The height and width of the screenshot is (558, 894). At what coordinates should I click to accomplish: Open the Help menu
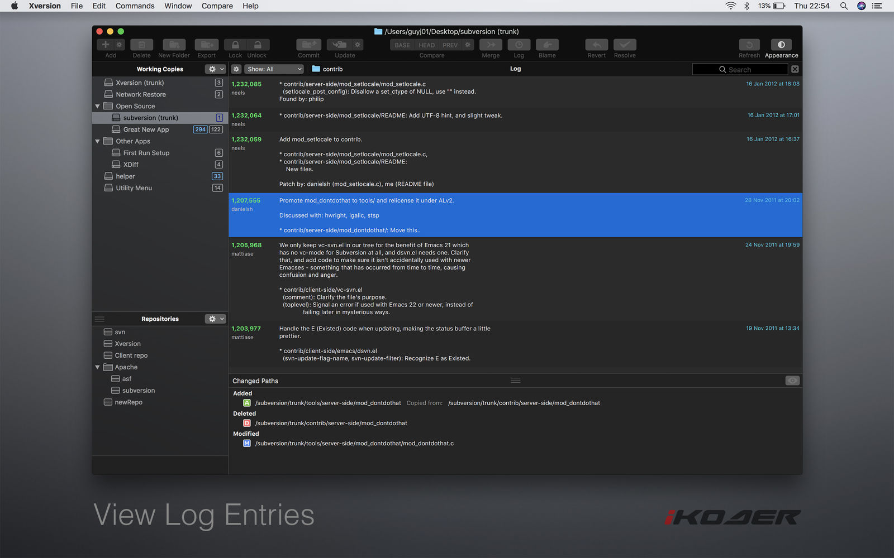point(250,6)
